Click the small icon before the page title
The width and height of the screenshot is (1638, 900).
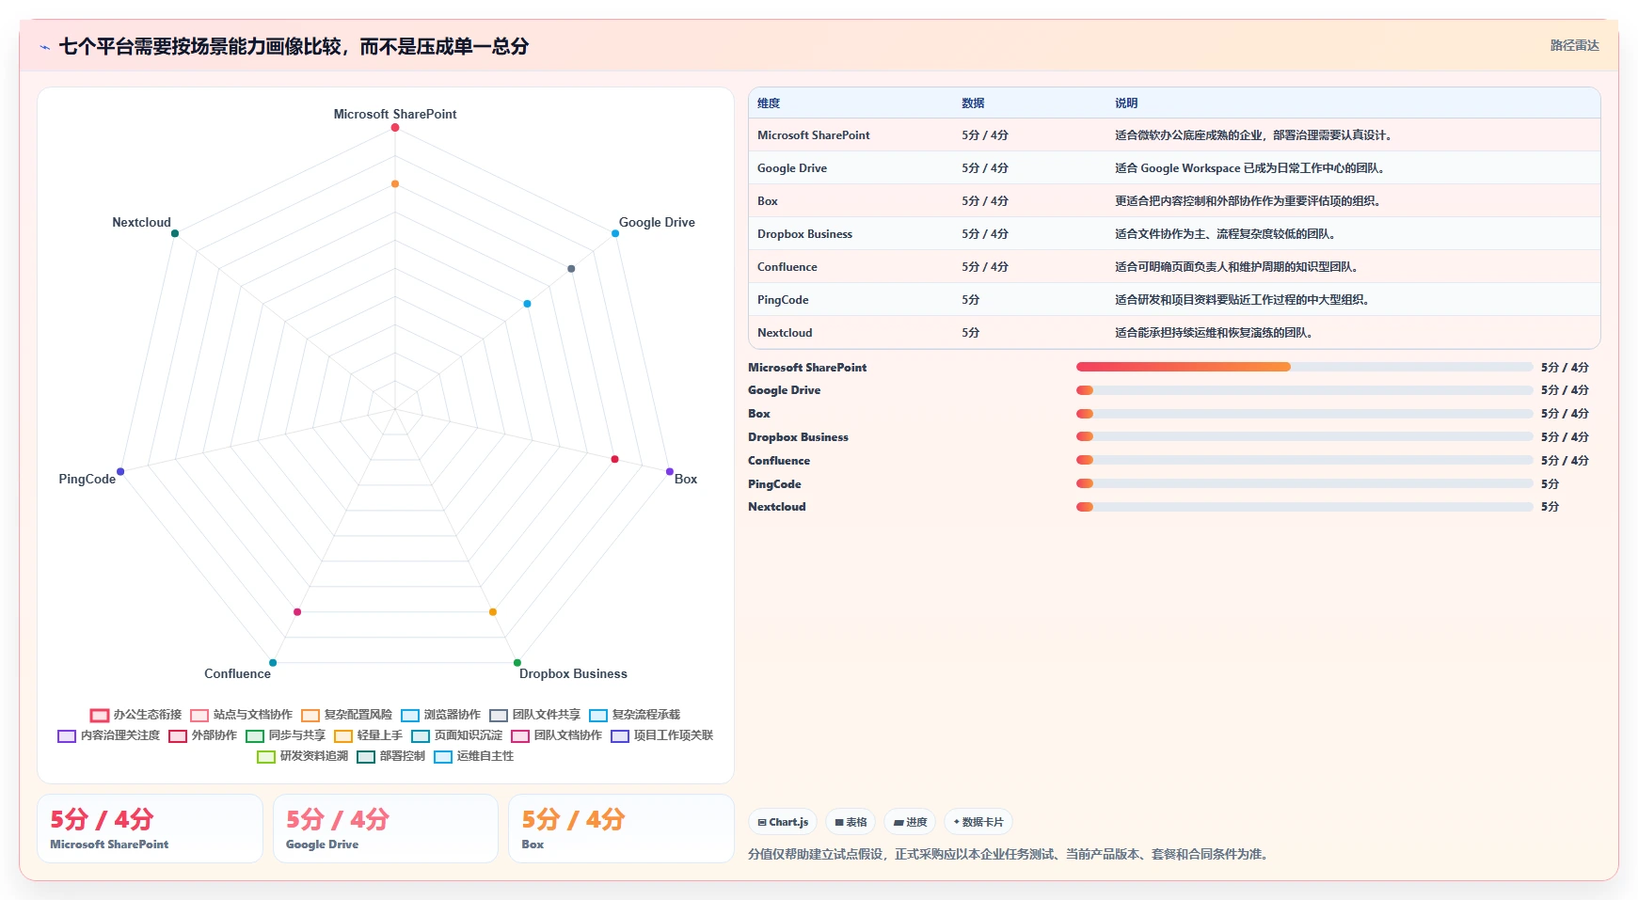44,47
